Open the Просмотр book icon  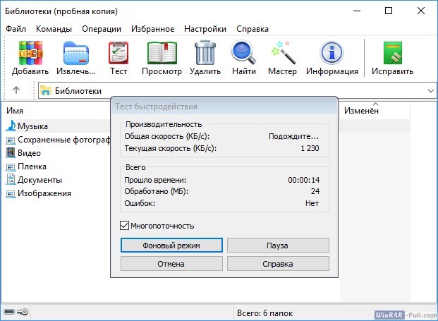click(x=162, y=52)
